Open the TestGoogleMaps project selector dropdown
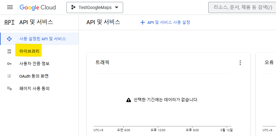 pyautogui.click(x=95, y=7)
